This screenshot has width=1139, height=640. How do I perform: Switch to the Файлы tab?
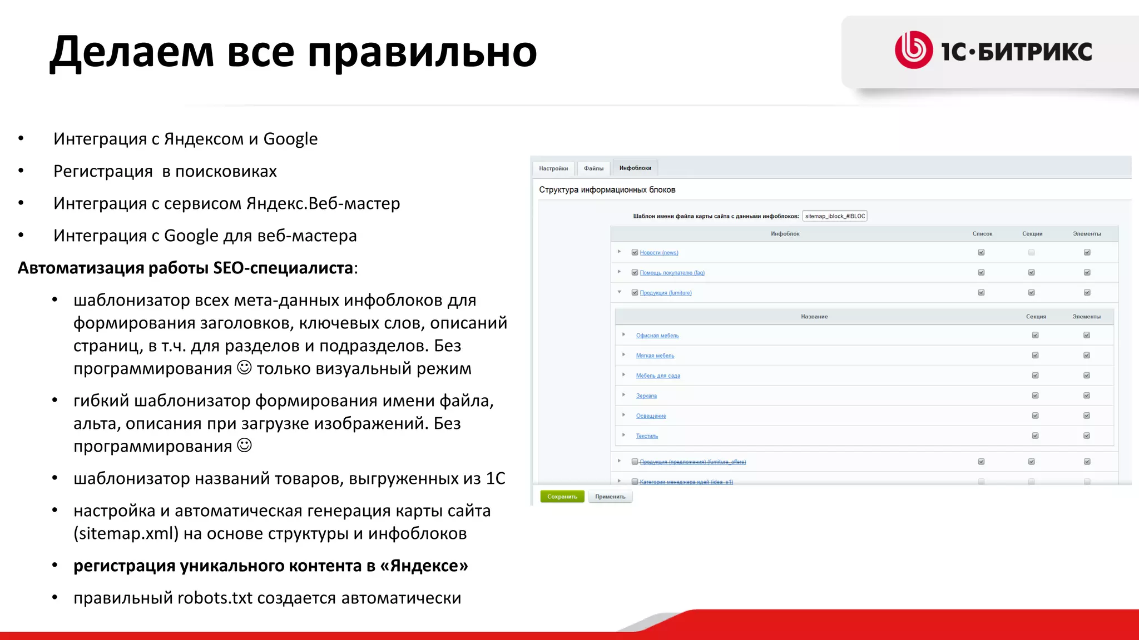click(593, 168)
